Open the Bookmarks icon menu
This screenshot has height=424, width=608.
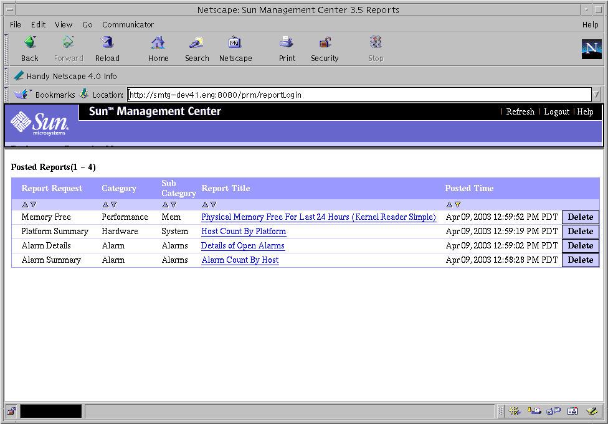click(x=22, y=94)
